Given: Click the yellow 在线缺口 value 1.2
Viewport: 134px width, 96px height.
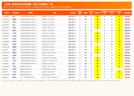Looking at the screenshot, I should 119,44.
